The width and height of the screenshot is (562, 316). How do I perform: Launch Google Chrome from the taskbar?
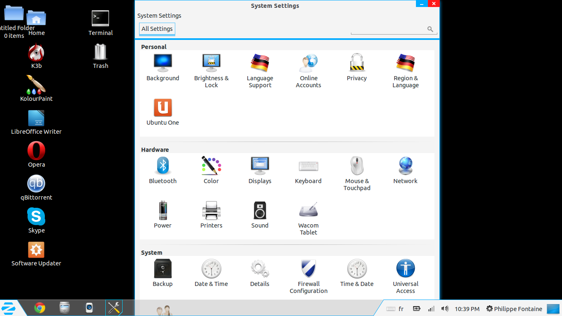point(39,308)
